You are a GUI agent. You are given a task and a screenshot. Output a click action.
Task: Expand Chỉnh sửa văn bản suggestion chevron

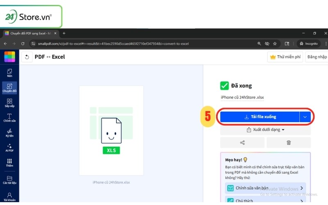pyautogui.click(x=302, y=188)
